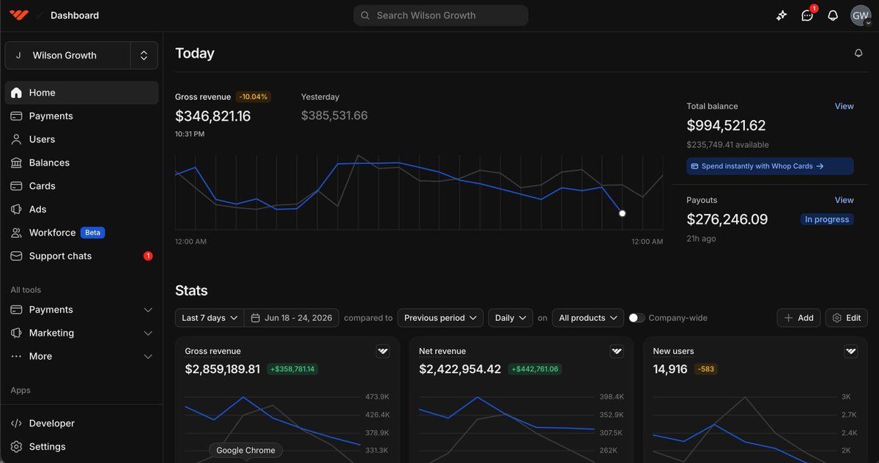Open Ads page from sidebar
Image resolution: width=879 pixels, height=463 pixels.
point(81,210)
